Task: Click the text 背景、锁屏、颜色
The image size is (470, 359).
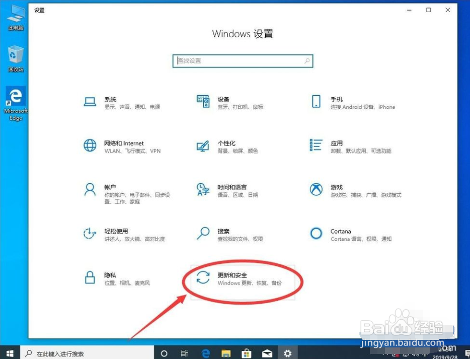Action: (x=238, y=151)
